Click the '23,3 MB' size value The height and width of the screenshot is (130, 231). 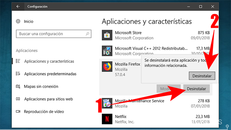tap(203, 117)
